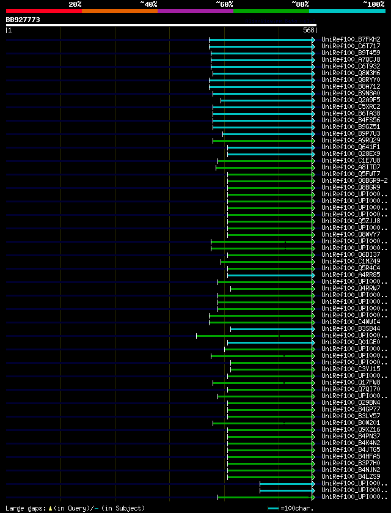This screenshot has width=391, height=513.
Task: Click the cyan ~100% identity legend segment
Action: point(347,11)
